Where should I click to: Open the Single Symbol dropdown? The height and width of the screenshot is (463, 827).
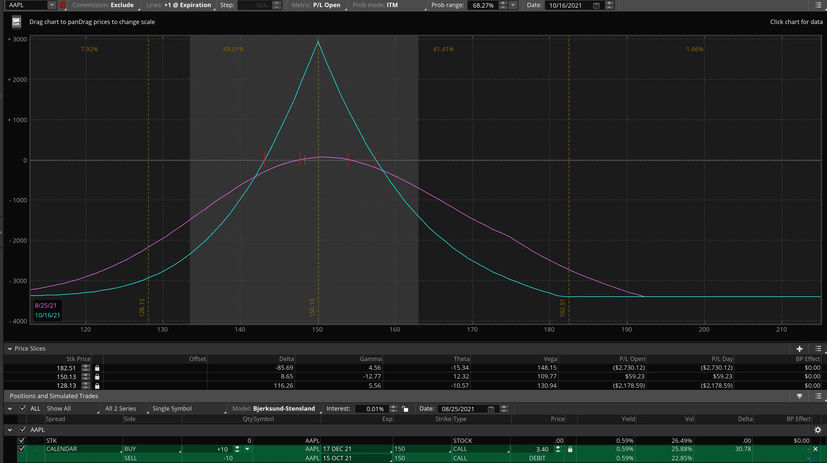pyautogui.click(x=188, y=409)
